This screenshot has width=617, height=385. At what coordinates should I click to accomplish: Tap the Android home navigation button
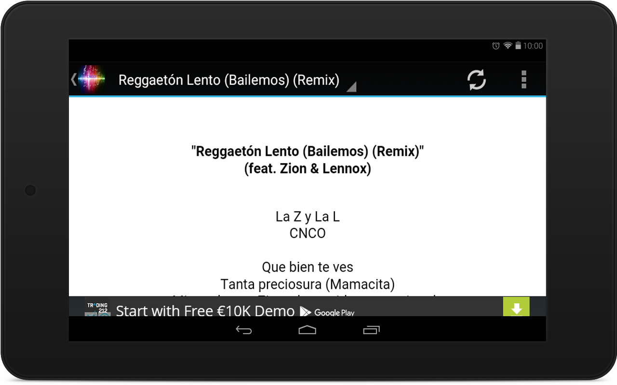308,330
